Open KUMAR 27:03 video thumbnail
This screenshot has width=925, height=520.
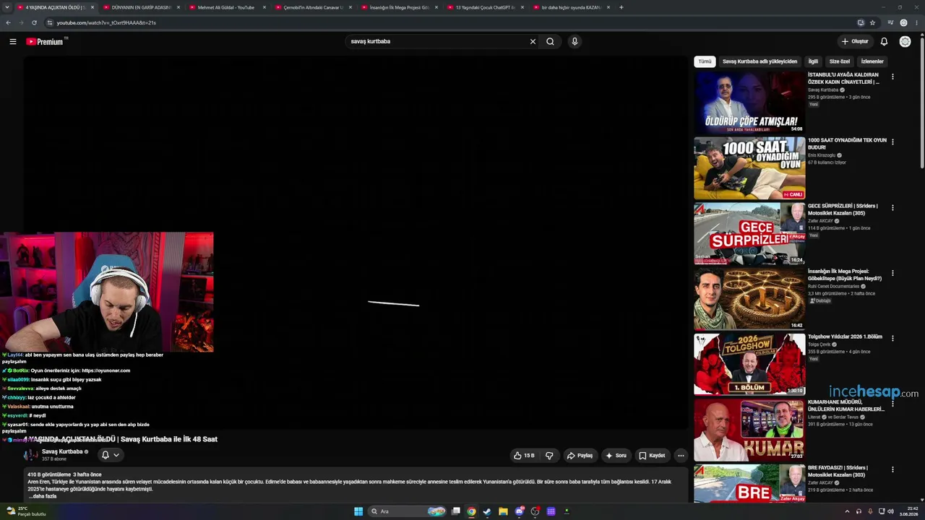(749, 430)
